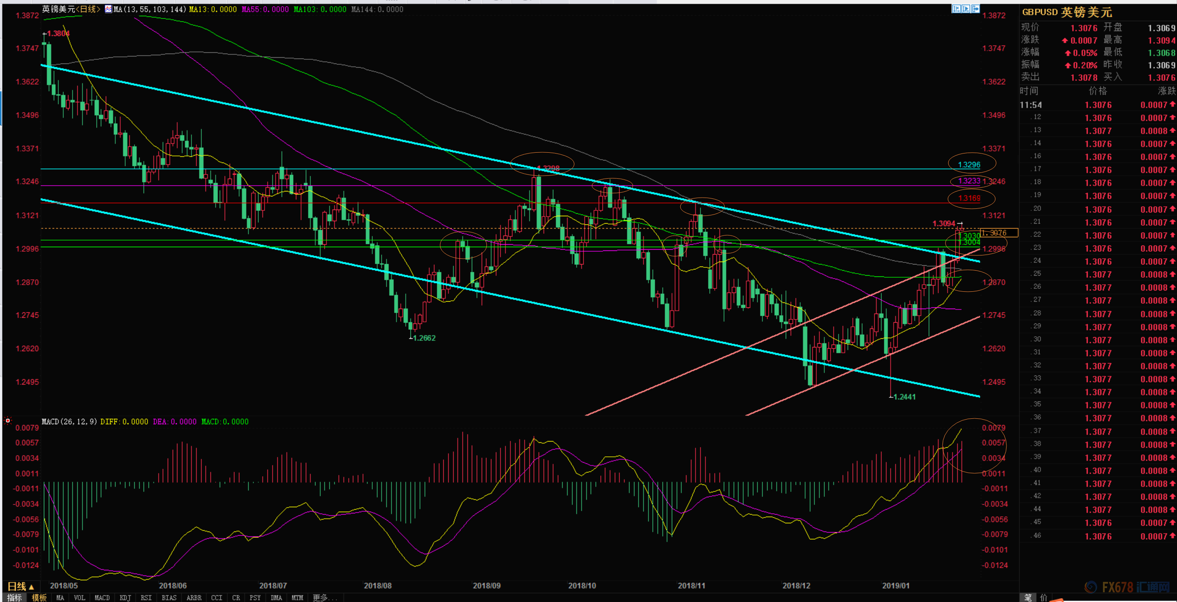
Task: Click the 2018/09 timeline date marker
Action: pos(486,585)
